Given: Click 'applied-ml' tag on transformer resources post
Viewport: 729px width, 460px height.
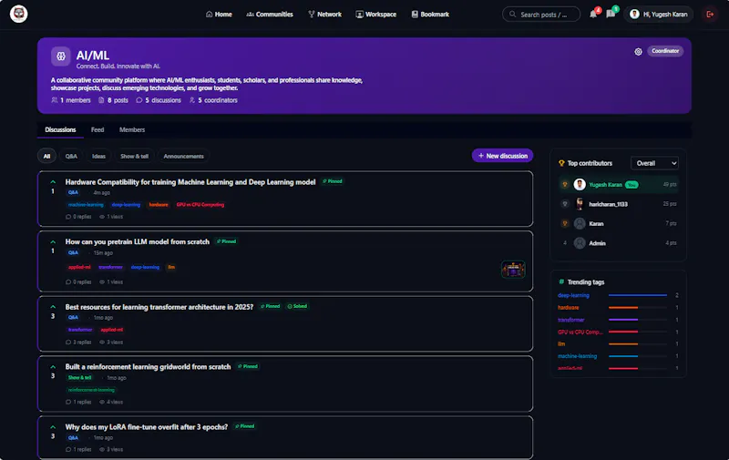Looking at the screenshot, I should pyautogui.click(x=111, y=330).
